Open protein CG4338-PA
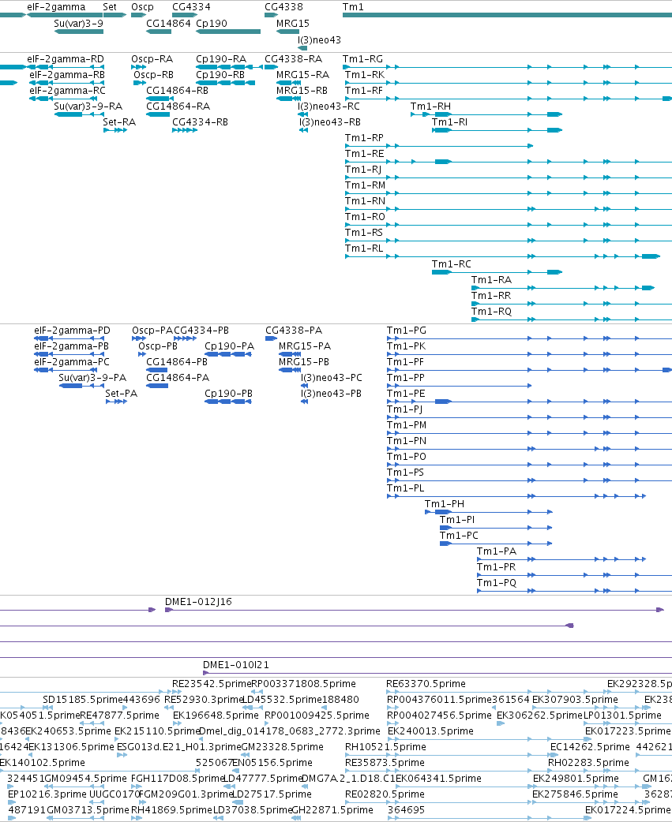 click(x=294, y=331)
